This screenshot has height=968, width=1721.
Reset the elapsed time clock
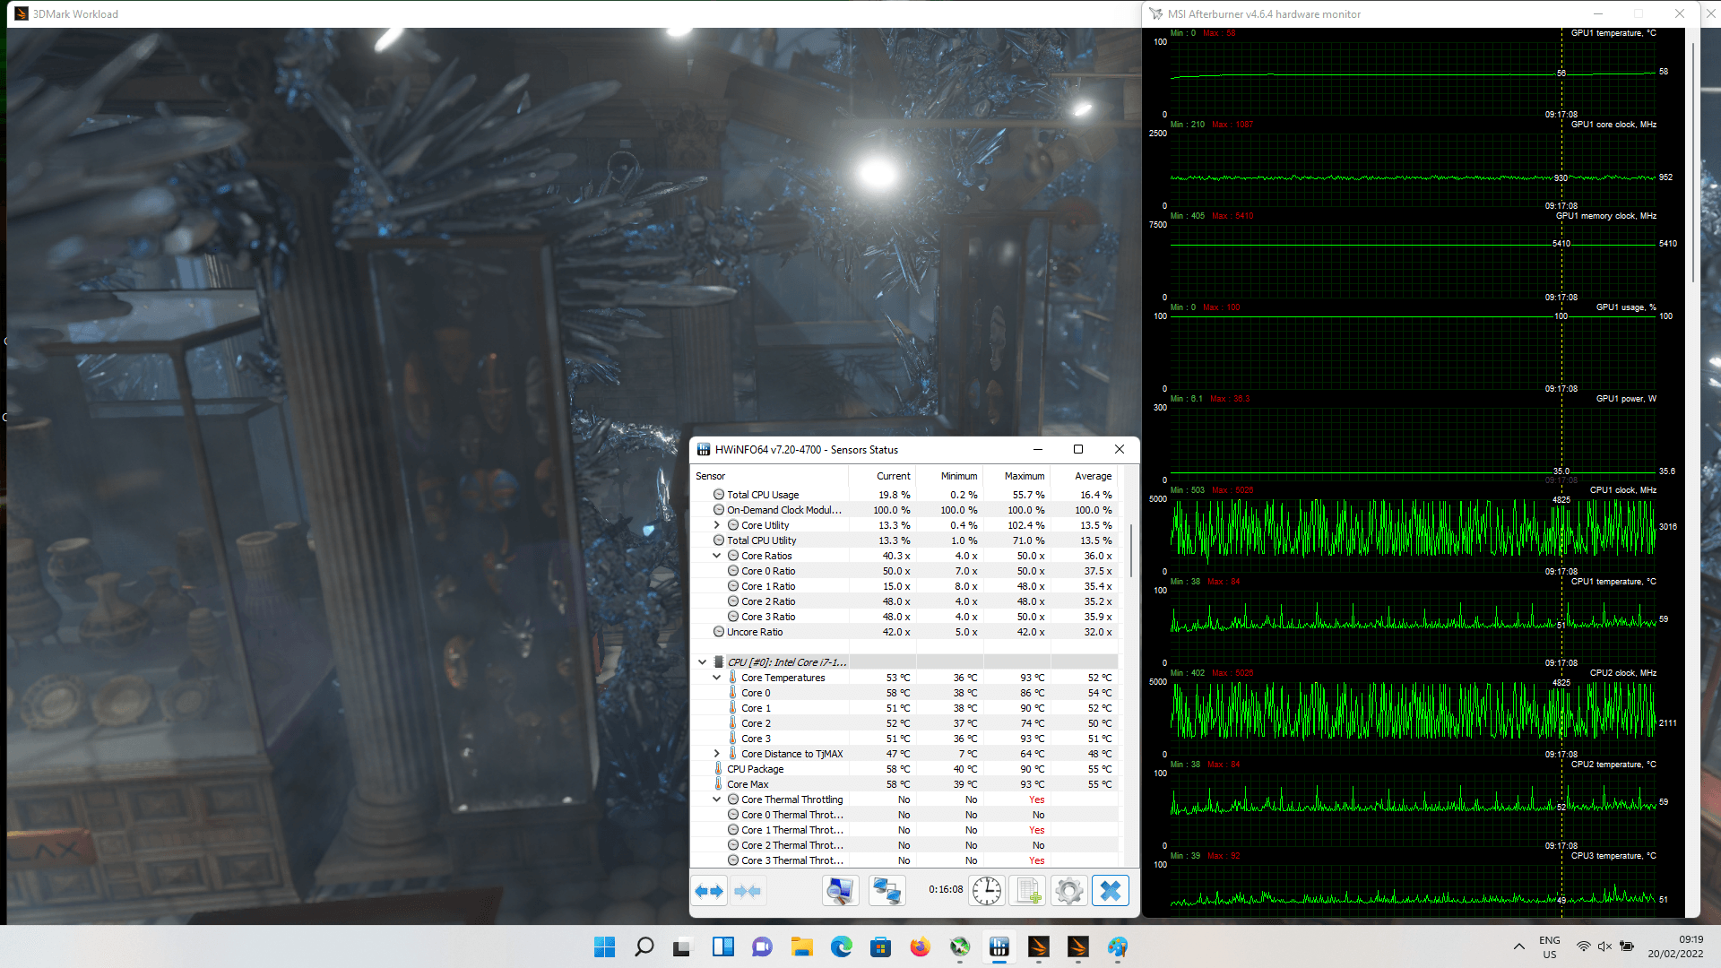[x=987, y=891]
